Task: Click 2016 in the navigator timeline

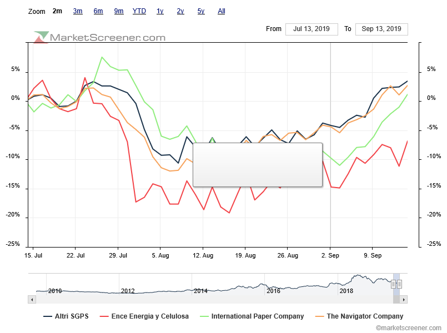Action: pyautogui.click(x=273, y=291)
